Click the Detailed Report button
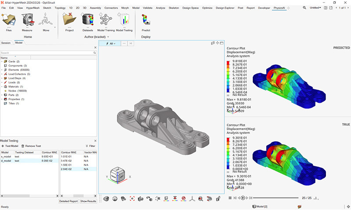The height and width of the screenshot is (210, 351). [68, 201]
